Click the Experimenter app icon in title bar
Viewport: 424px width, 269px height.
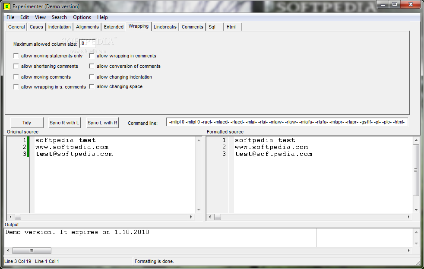click(7, 6)
